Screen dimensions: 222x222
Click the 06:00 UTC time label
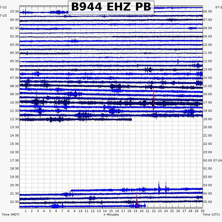point(208,11)
